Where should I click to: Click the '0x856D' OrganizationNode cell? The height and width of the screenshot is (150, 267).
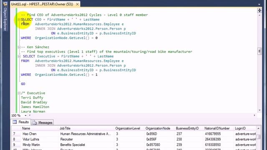(159, 134)
